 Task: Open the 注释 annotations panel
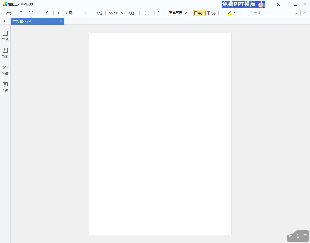(x=5, y=87)
